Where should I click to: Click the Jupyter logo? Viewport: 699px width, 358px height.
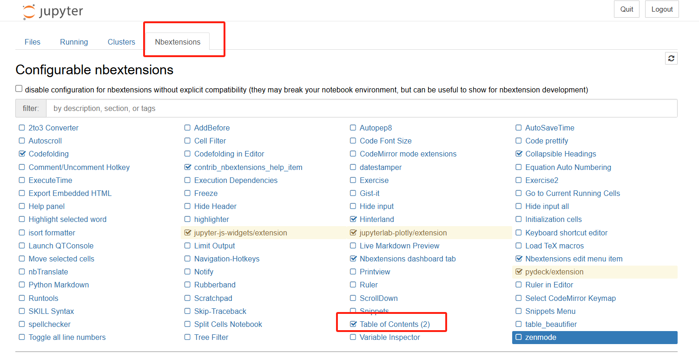coord(53,12)
